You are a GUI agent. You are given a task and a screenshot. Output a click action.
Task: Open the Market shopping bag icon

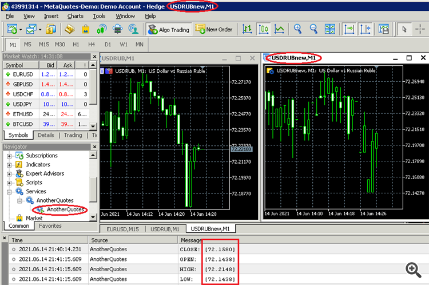coord(86,29)
